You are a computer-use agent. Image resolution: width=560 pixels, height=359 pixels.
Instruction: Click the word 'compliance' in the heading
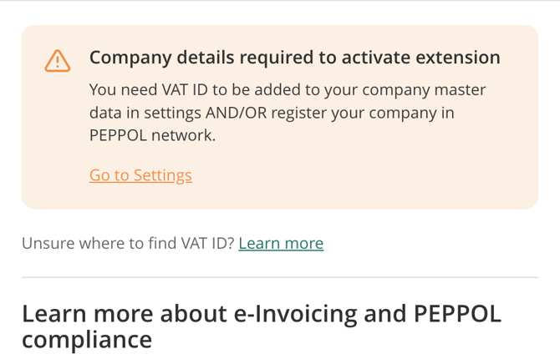coord(87,340)
